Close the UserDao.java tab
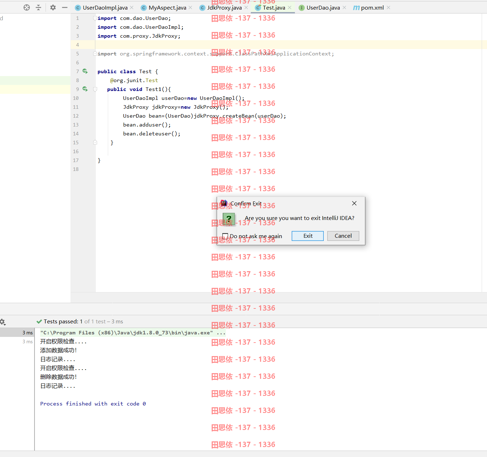The image size is (487, 457). point(344,7)
